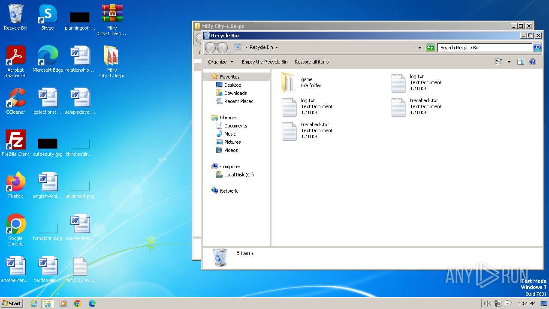Click the navigation Forward button
The height and width of the screenshot is (309, 549).
click(222, 48)
